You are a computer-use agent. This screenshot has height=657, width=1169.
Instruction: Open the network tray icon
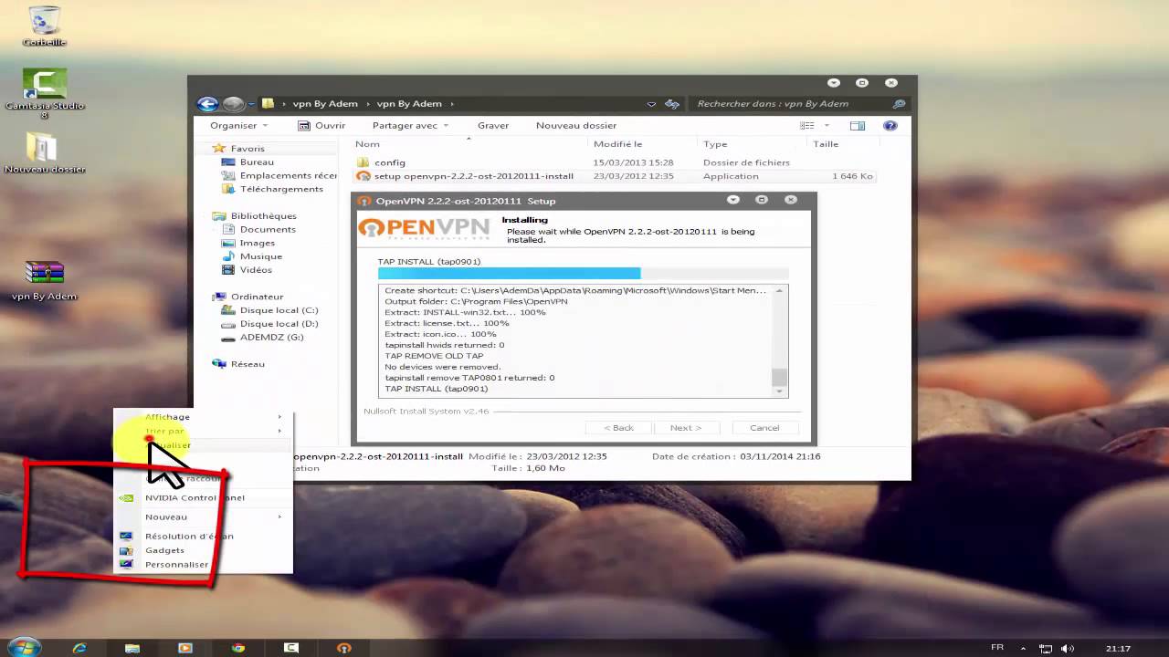point(1047,648)
